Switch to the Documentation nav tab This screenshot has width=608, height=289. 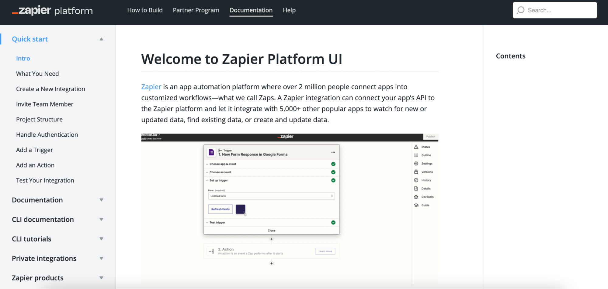coord(251,10)
